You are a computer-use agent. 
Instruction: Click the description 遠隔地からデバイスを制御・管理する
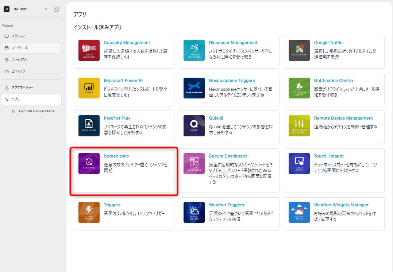(345, 127)
